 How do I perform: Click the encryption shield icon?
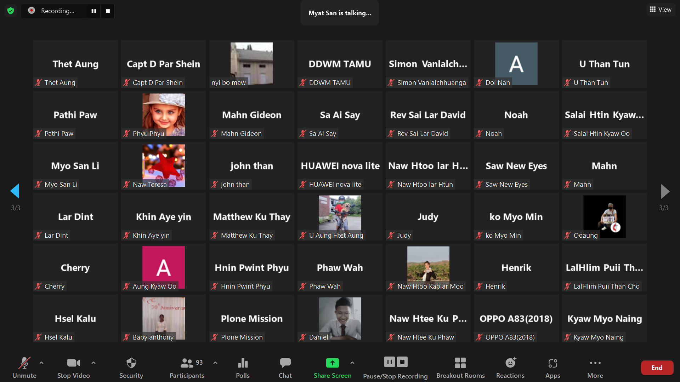click(11, 11)
